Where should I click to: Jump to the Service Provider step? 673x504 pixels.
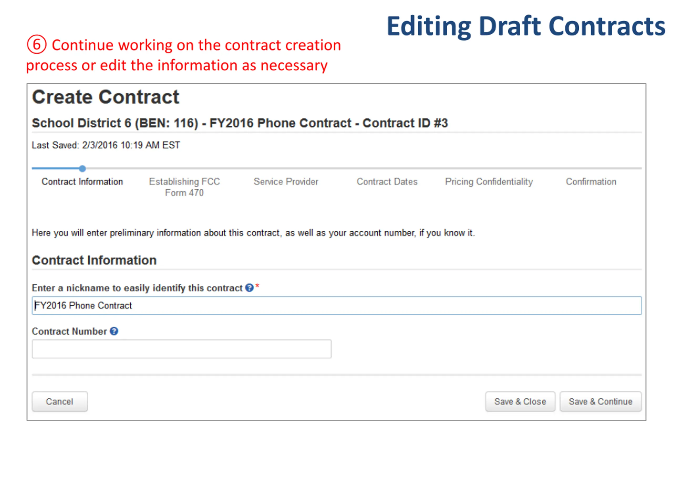286,182
